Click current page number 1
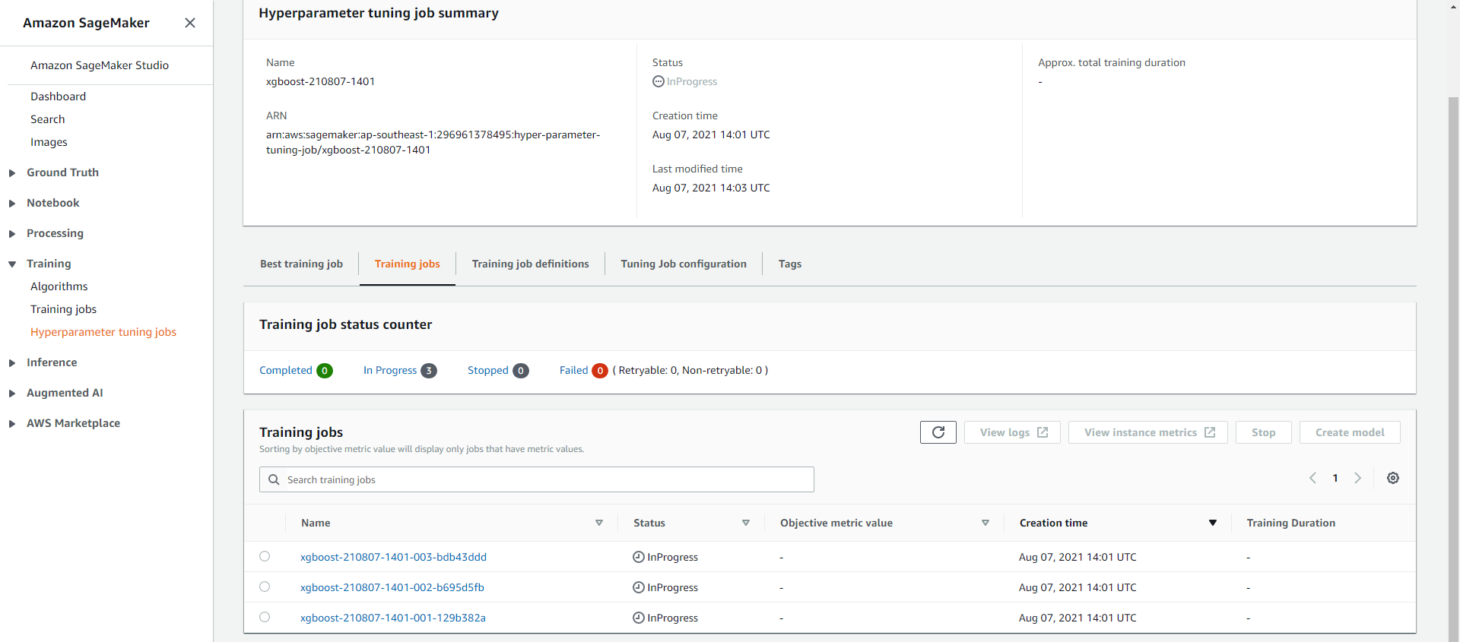This screenshot has height=642, width=1460. click(x=1335, y=478)
